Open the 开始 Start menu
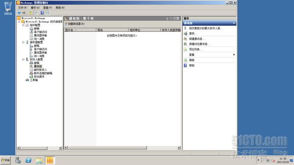Image resolution: width=294 pixels, height=165 pixels. [x=5, y=160]
